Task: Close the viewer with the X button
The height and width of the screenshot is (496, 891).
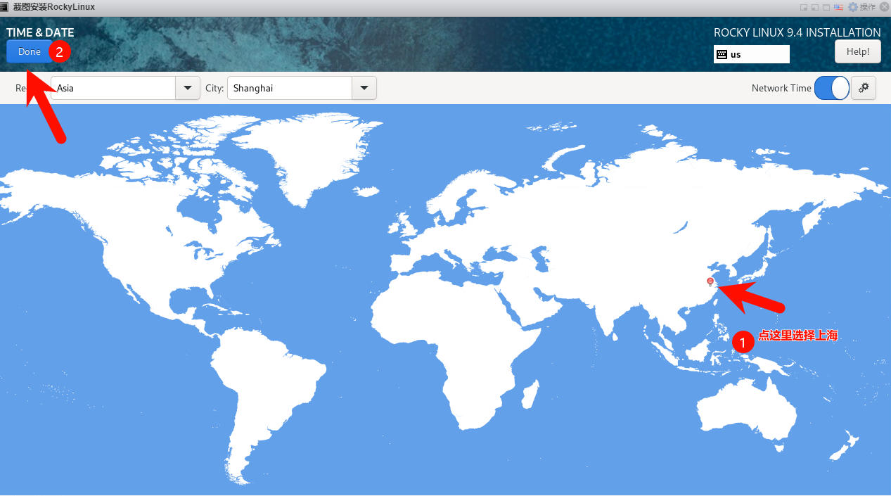Action: click(884, 7)
